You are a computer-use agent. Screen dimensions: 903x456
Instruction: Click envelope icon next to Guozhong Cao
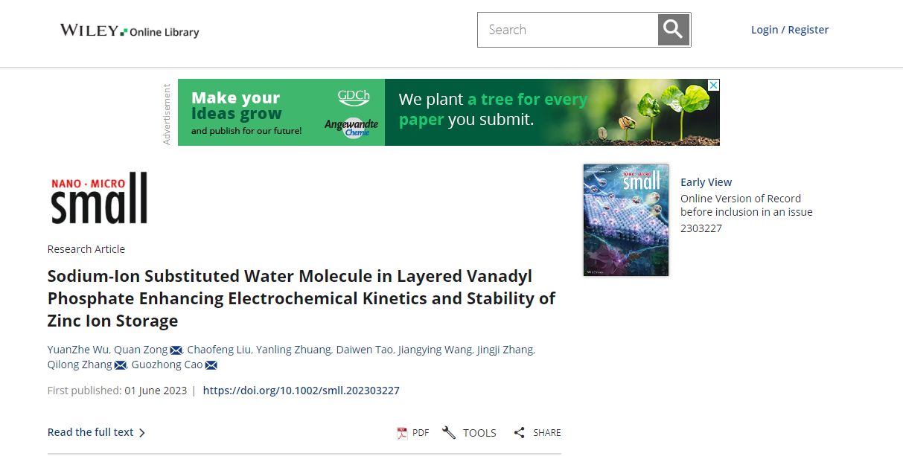click(211, 365)
